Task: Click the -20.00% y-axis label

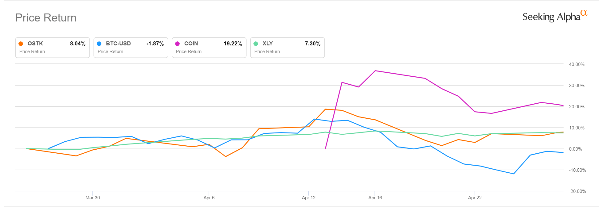Action: (577, 191)
